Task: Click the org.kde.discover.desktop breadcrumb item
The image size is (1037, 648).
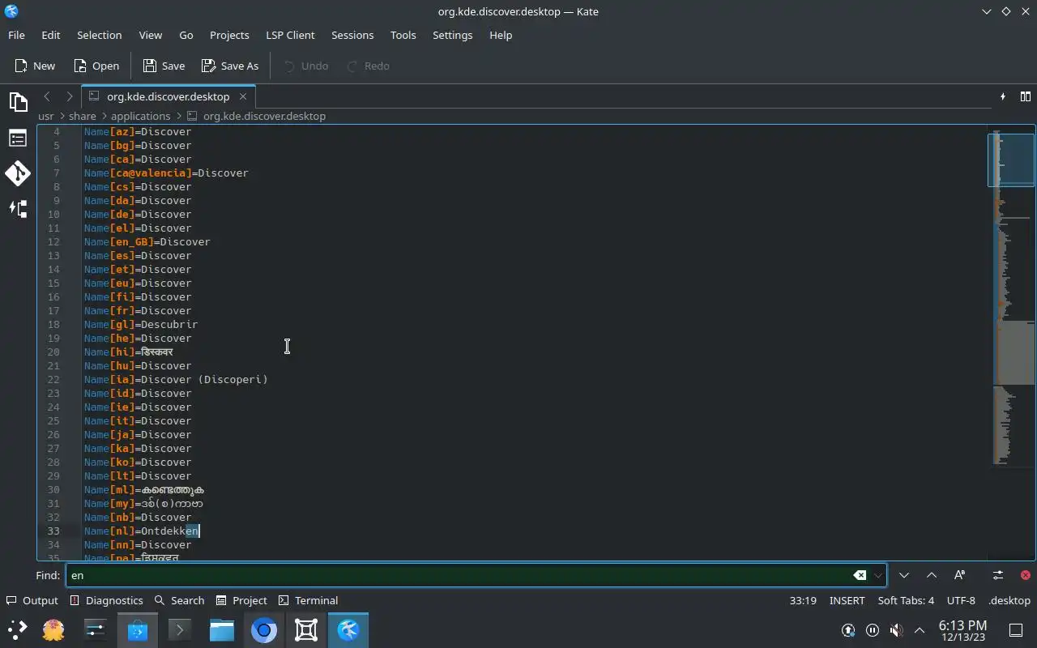Action: 256,116
